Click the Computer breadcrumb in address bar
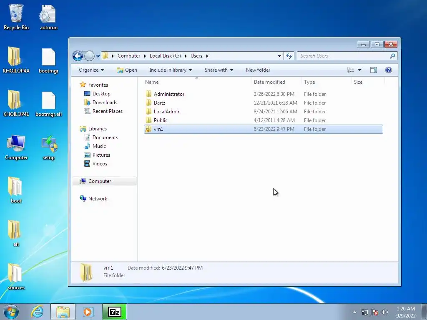This screenshot has width=427, height=320. pos(129,56)
